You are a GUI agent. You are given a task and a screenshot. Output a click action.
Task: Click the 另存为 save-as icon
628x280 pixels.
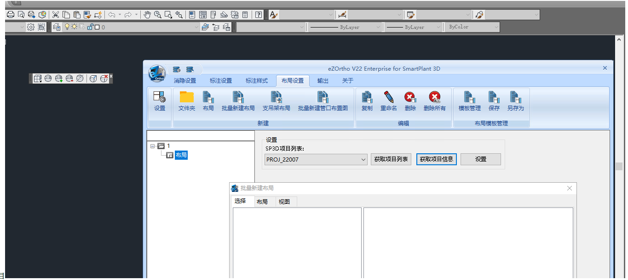click(x=515, y=101)
